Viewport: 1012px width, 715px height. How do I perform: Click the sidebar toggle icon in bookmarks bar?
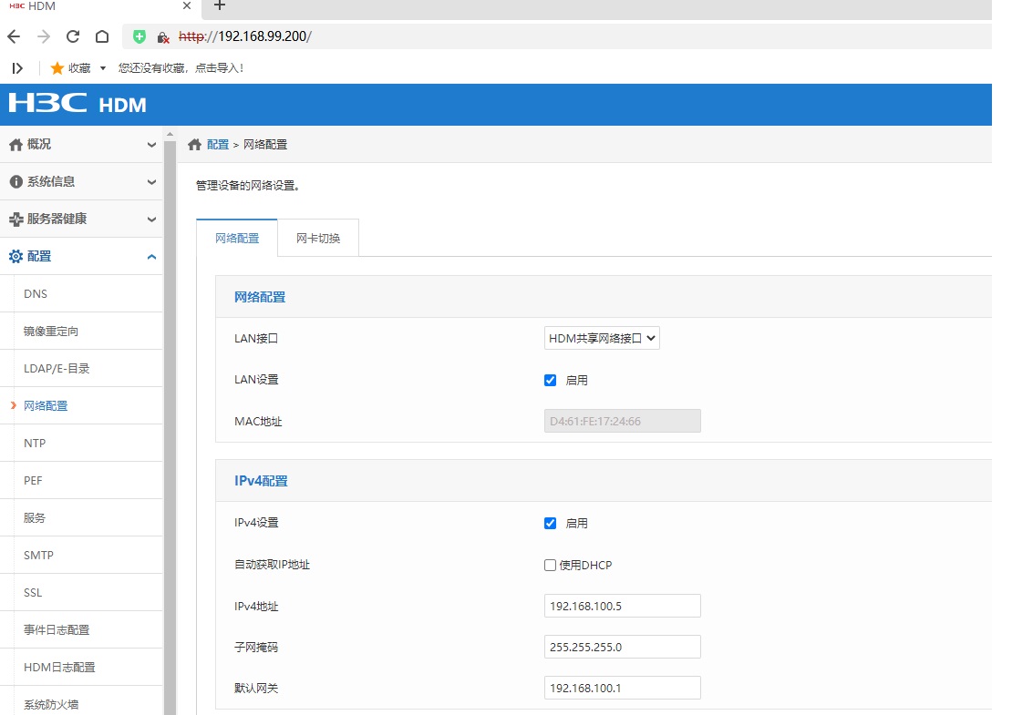16,68
